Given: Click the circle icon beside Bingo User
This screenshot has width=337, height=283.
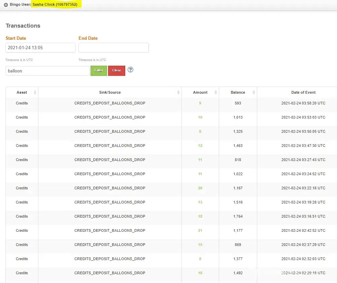Looking at the screenshot, I should (6, 5).
